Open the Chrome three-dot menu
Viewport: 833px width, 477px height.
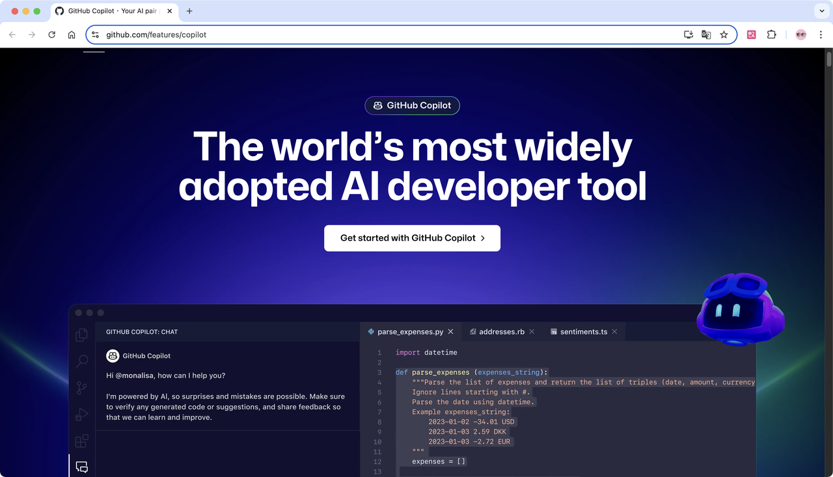coord(822,34)
